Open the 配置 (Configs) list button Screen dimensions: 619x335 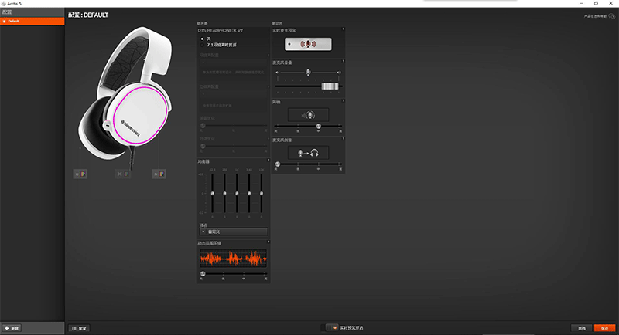pyautogui.click(x=80, y=328)
